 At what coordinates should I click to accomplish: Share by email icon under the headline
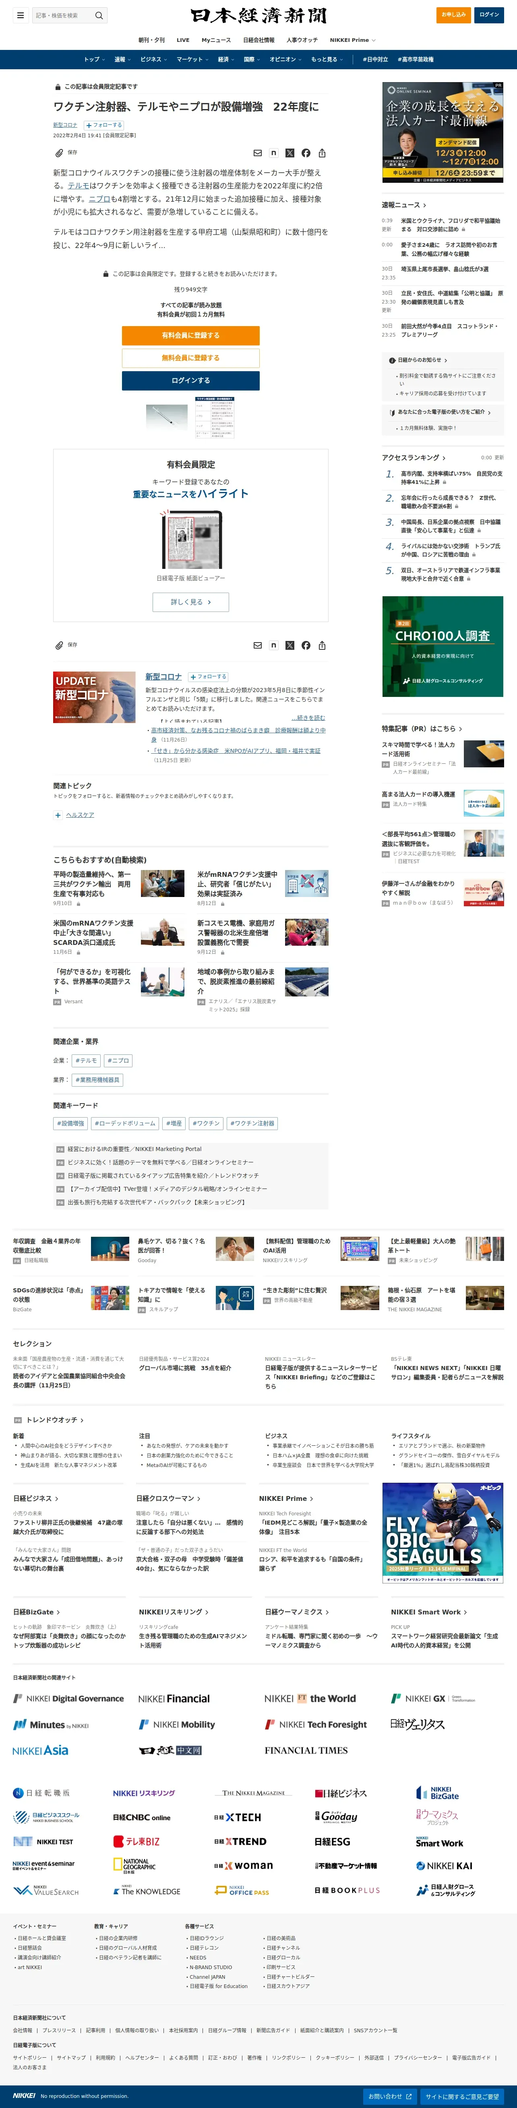click(258, 153)
